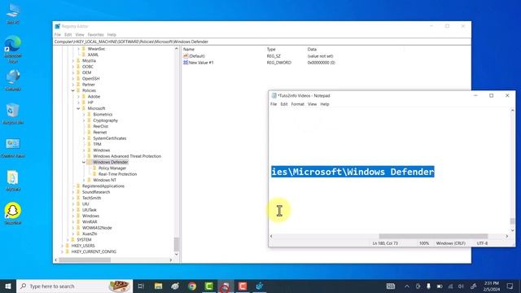This screenshot has height=293, width=521.
Task: Open Task View on taskbar
Action: (141, 286)
